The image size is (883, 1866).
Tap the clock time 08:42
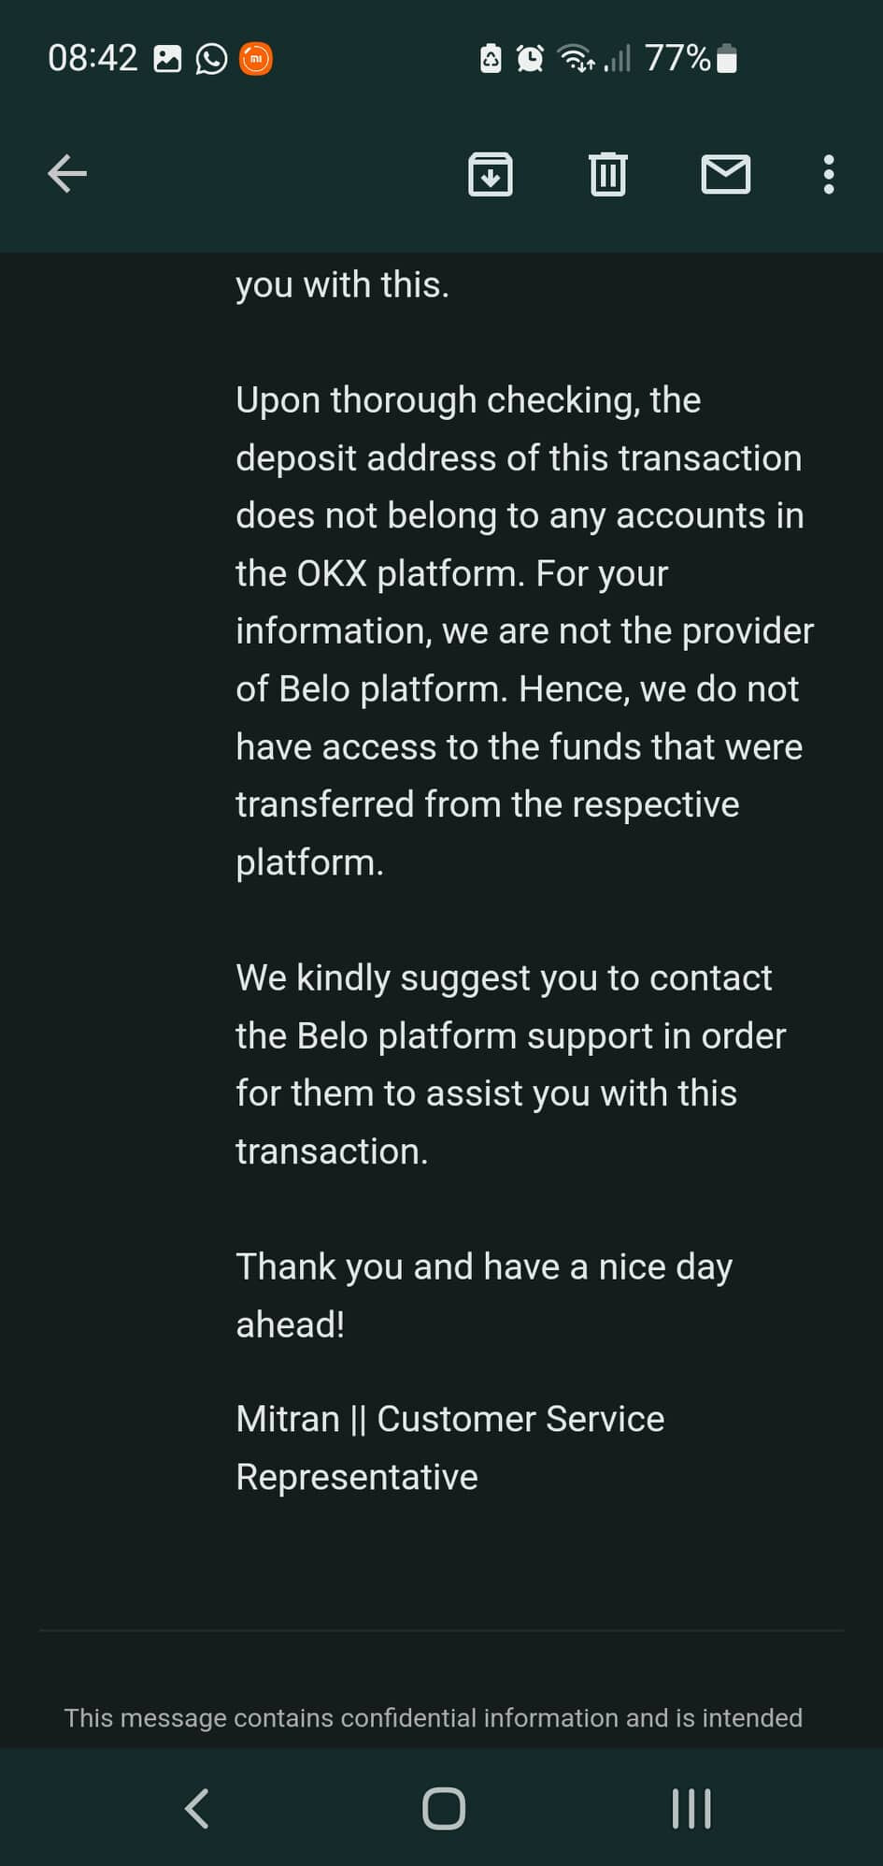[x=93, y=59]
